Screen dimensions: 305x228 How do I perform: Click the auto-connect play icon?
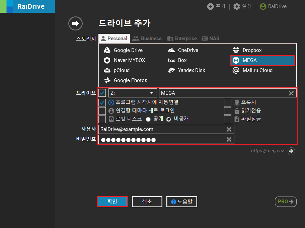[111, 102]
